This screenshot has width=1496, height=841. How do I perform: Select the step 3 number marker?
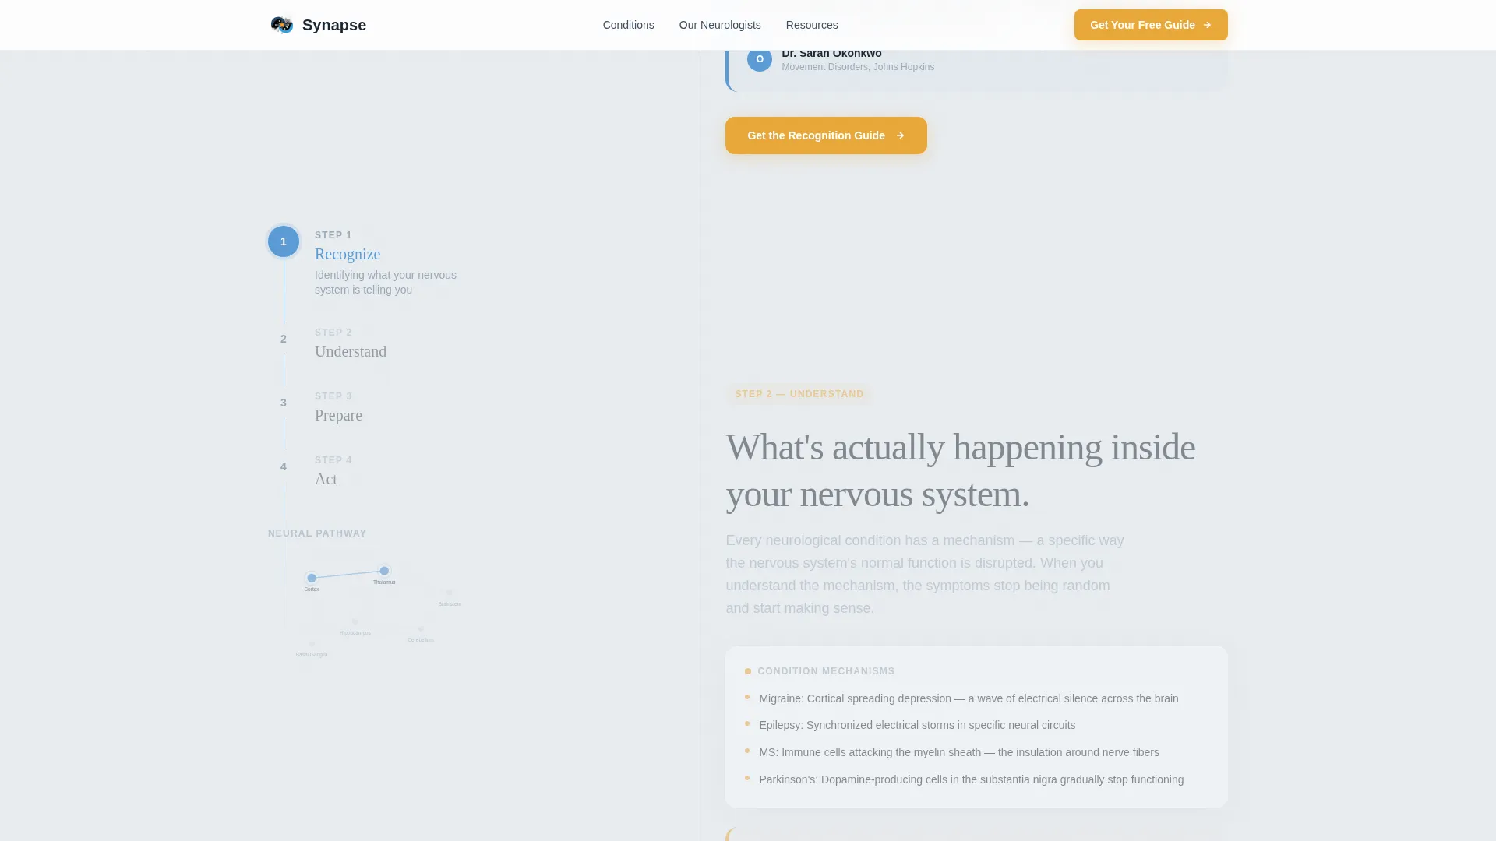pyautogui.click(x=284, y=403)
